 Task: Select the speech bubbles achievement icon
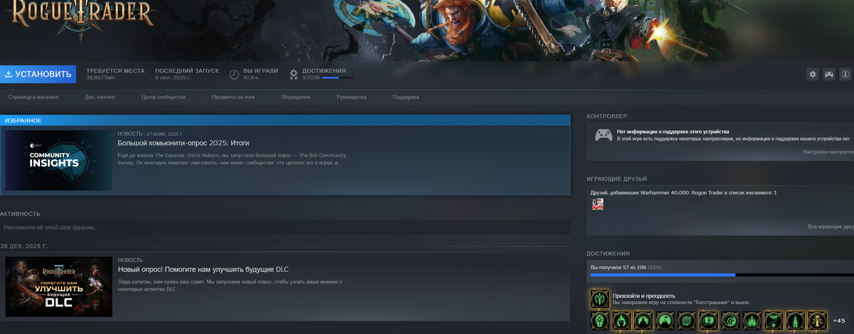point(708,321)
